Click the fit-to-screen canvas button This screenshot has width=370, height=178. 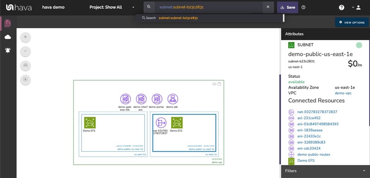click(25, 79)
